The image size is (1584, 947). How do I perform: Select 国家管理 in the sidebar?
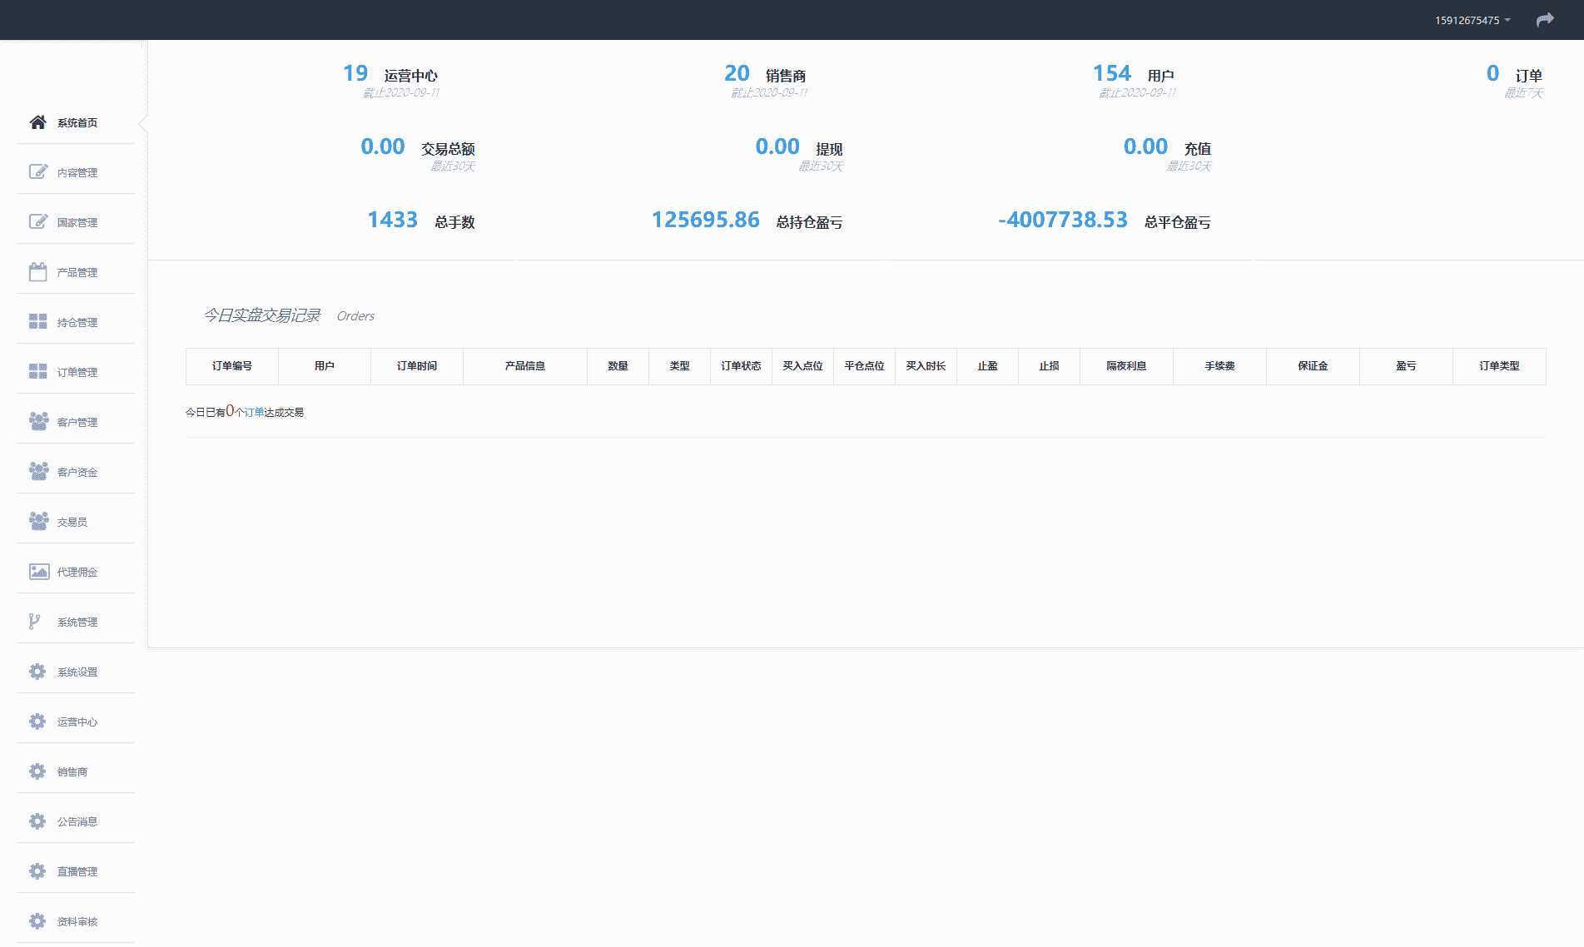click(77, 222)
